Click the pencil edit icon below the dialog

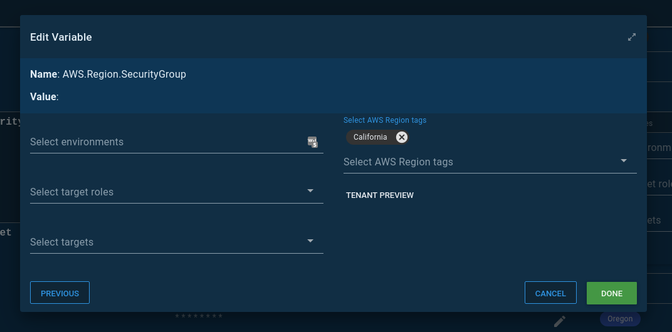pyautogui.click(x=560, y=321)
